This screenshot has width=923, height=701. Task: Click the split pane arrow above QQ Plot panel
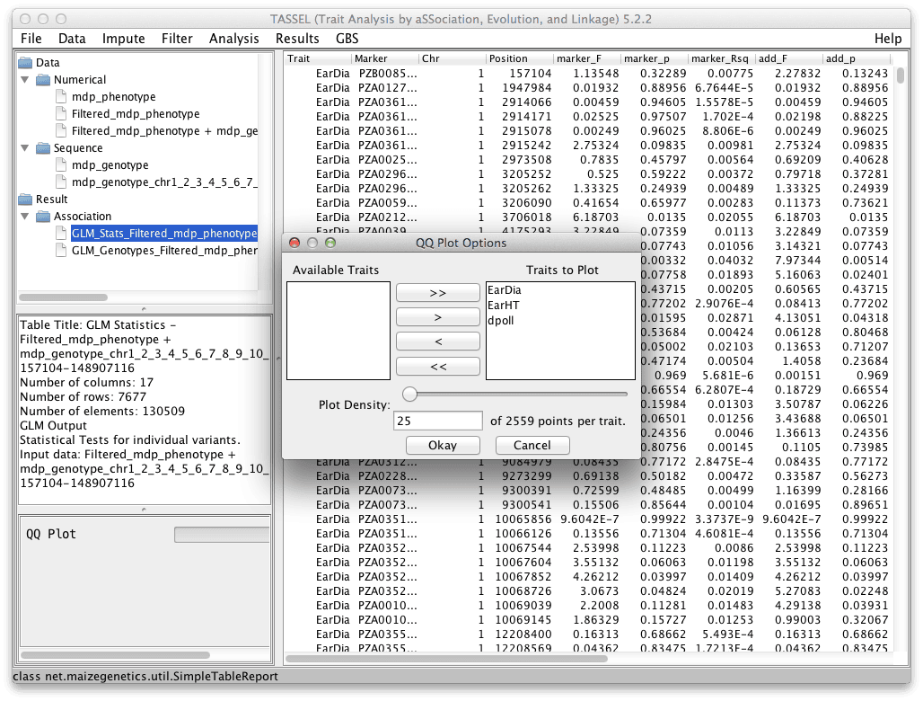point(144,509)
